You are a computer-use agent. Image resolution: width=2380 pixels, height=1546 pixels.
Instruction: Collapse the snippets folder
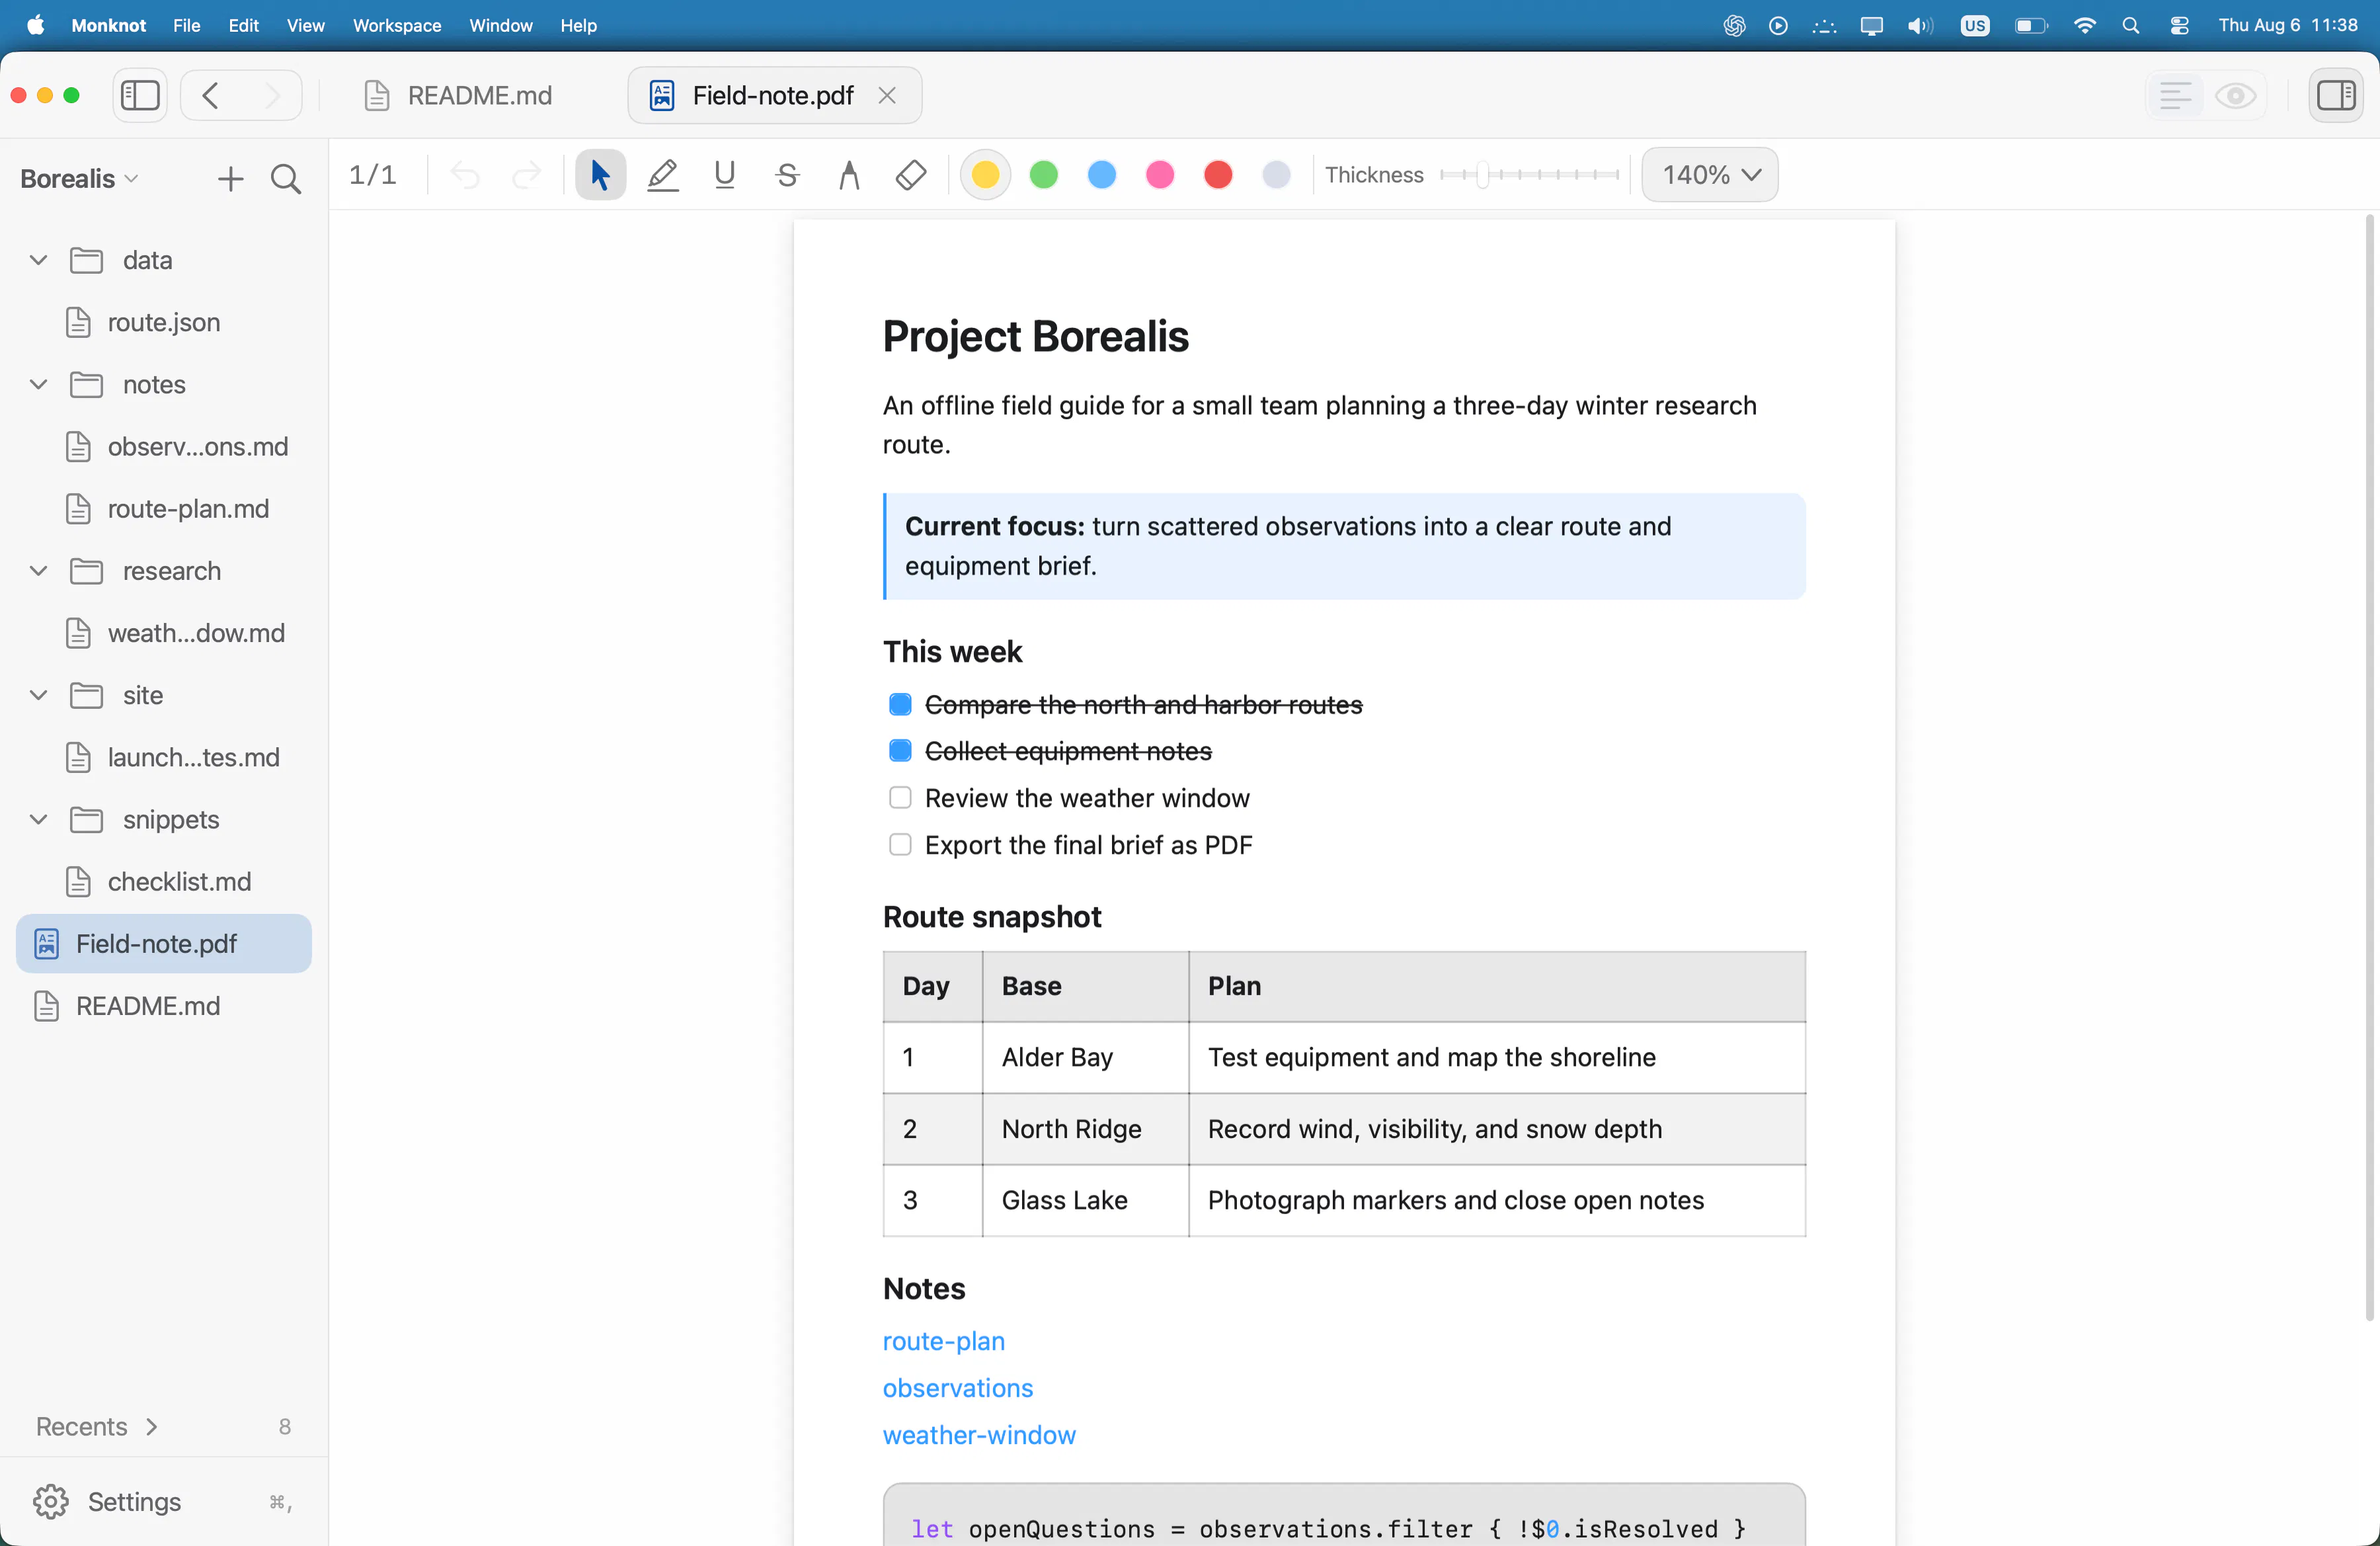click(x=38, y=820)
